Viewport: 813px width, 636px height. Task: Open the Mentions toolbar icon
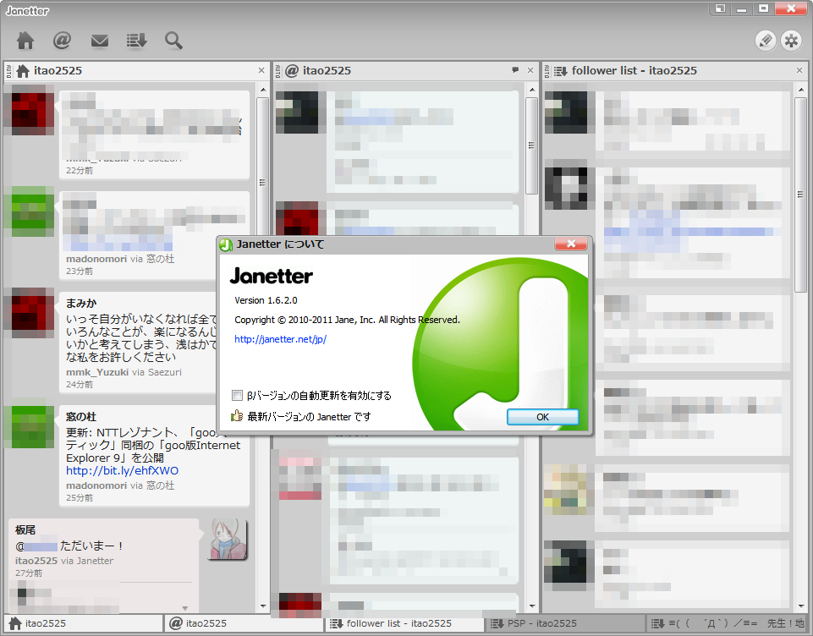tap(62, 41)
